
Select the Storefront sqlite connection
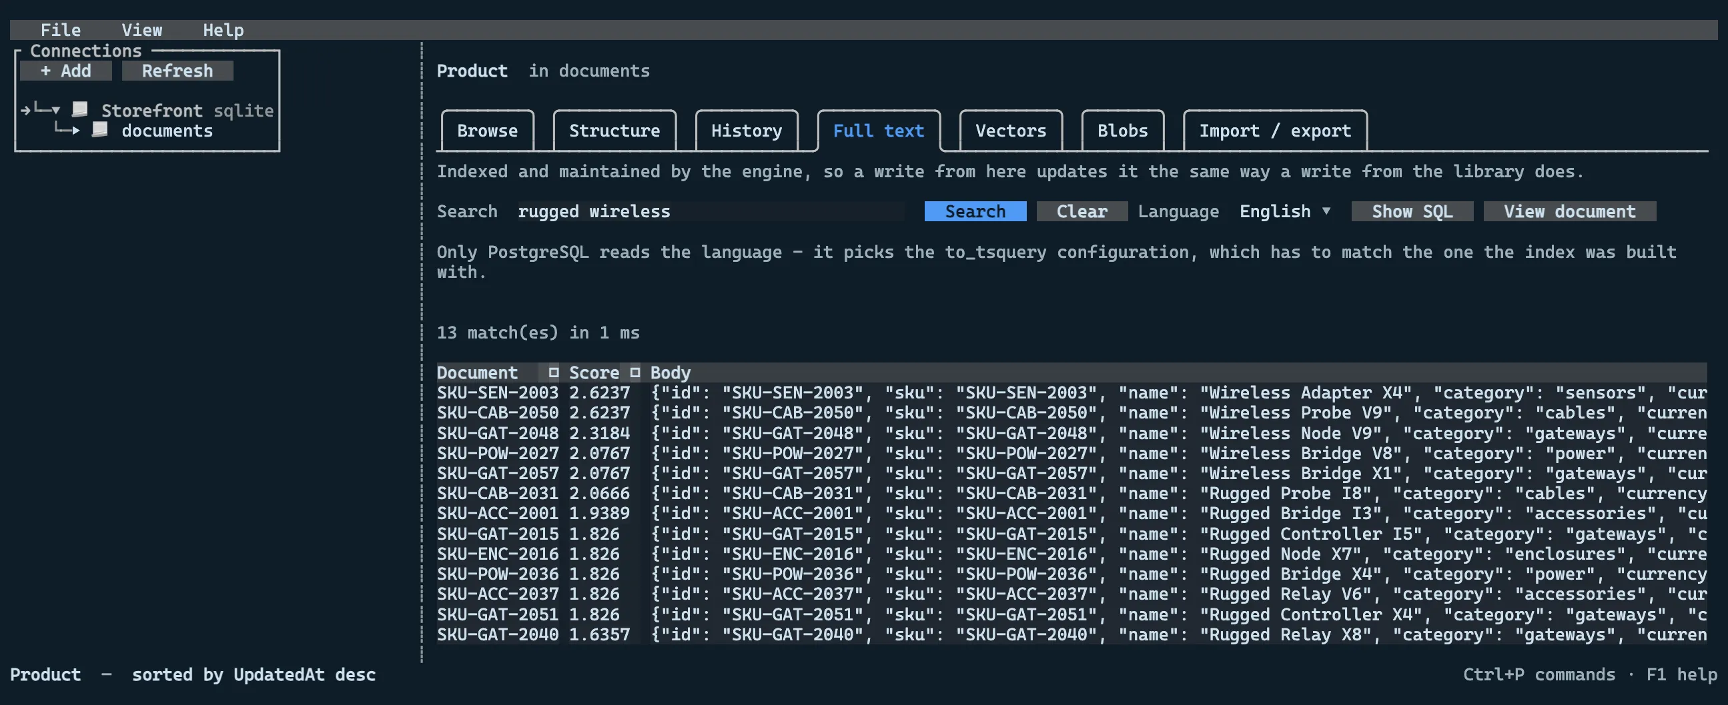187,110
